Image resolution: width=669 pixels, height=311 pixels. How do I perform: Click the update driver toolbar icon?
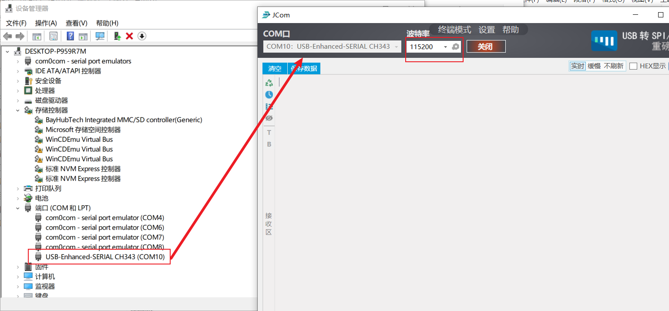click(x=117, y=36)
